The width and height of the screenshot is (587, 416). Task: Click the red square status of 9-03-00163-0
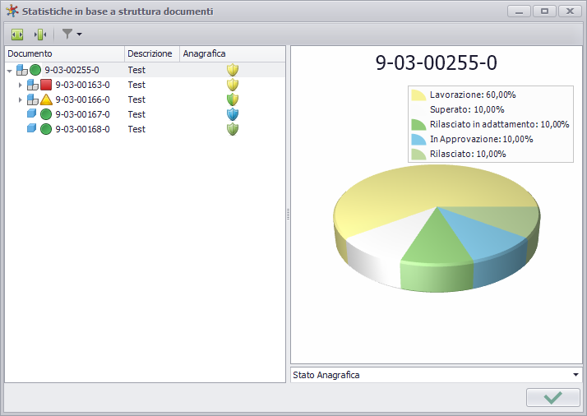pyautogui.click(x=46, y=85)
